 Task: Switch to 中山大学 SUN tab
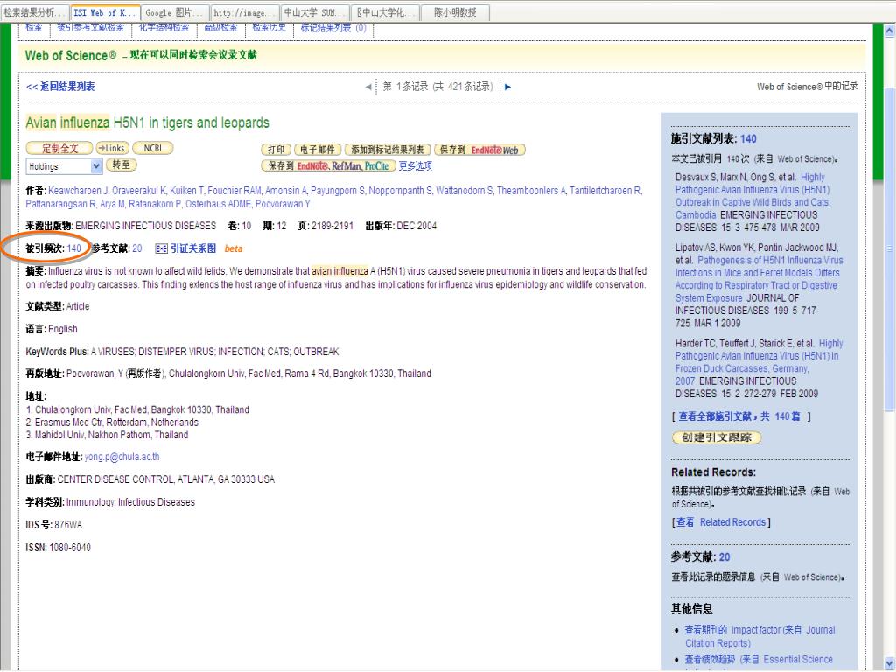coord(315,12)
